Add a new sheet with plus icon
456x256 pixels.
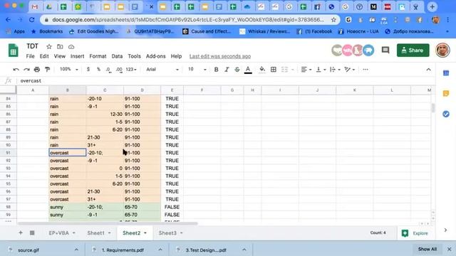(x=21, y=233)
